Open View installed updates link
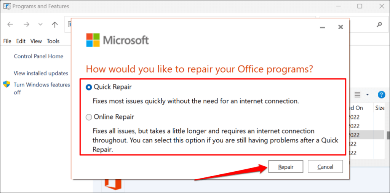Screen dimensions: 390x193 coord(41,73)
